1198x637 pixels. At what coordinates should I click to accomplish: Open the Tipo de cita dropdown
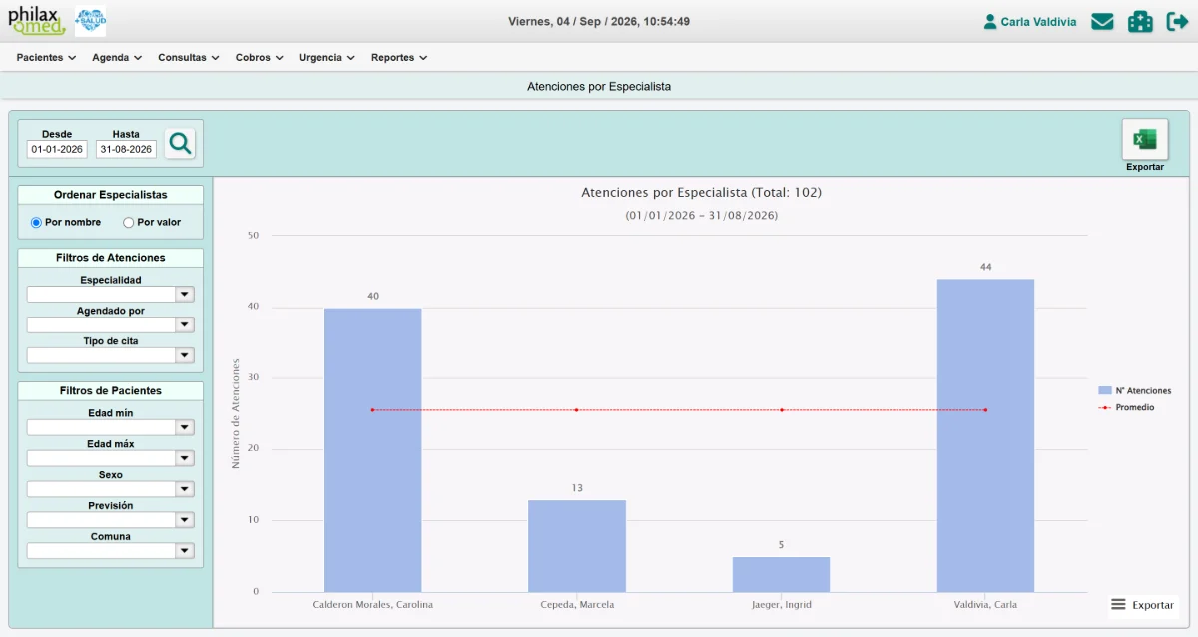click(x=111, y=355)
